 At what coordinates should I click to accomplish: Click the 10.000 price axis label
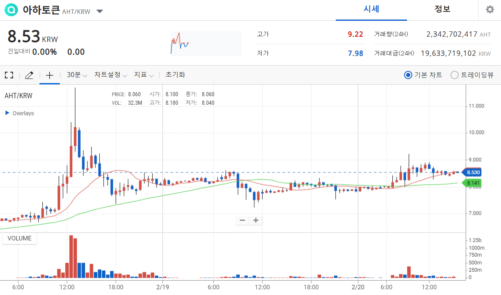[477, 132]
